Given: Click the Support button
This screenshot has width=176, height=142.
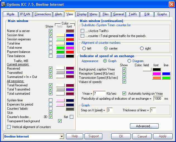Looking at the screenshot, I should (93, 136).
